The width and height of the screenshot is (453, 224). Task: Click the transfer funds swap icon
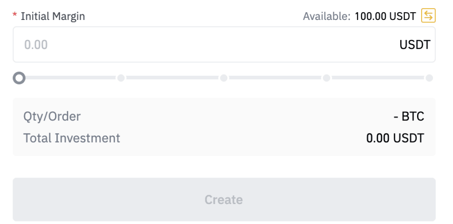[429, 16]
